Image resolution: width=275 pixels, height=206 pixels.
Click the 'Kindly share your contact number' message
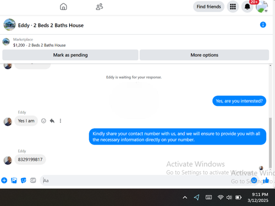(178, 137)
